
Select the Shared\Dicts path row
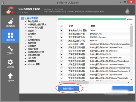pos(94,47)
